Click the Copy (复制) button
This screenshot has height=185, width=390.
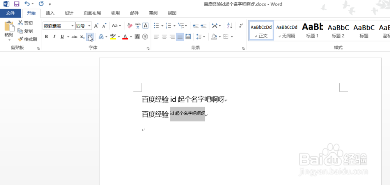(25, 31)
